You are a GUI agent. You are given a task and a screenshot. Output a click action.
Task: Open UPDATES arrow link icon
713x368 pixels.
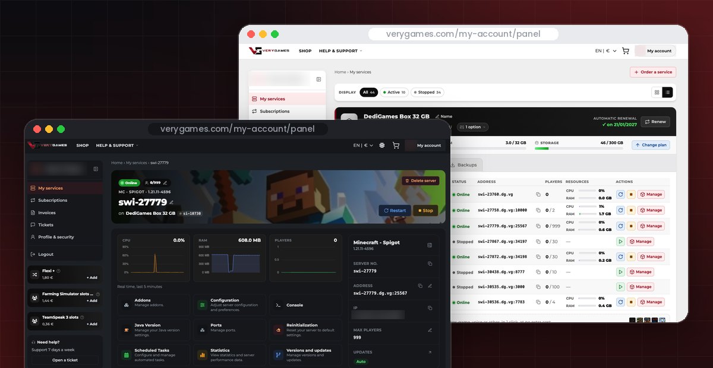click(430, 352)
